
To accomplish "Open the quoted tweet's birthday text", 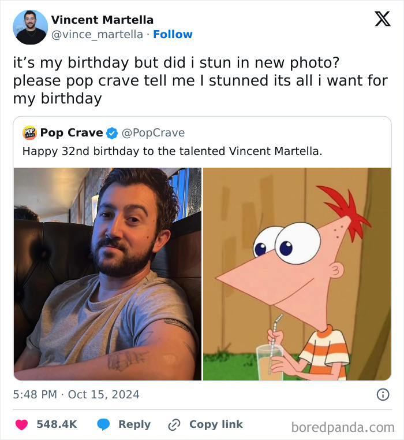I will (172, 151).
